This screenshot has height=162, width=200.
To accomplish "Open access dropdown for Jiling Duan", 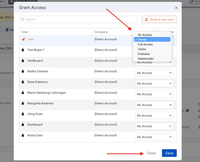I will click(155, 116).
